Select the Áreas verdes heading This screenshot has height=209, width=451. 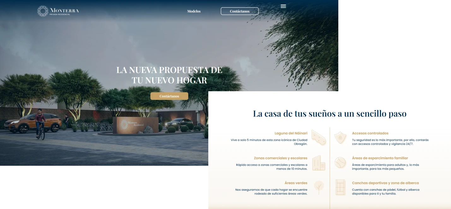tap(296, 183)
